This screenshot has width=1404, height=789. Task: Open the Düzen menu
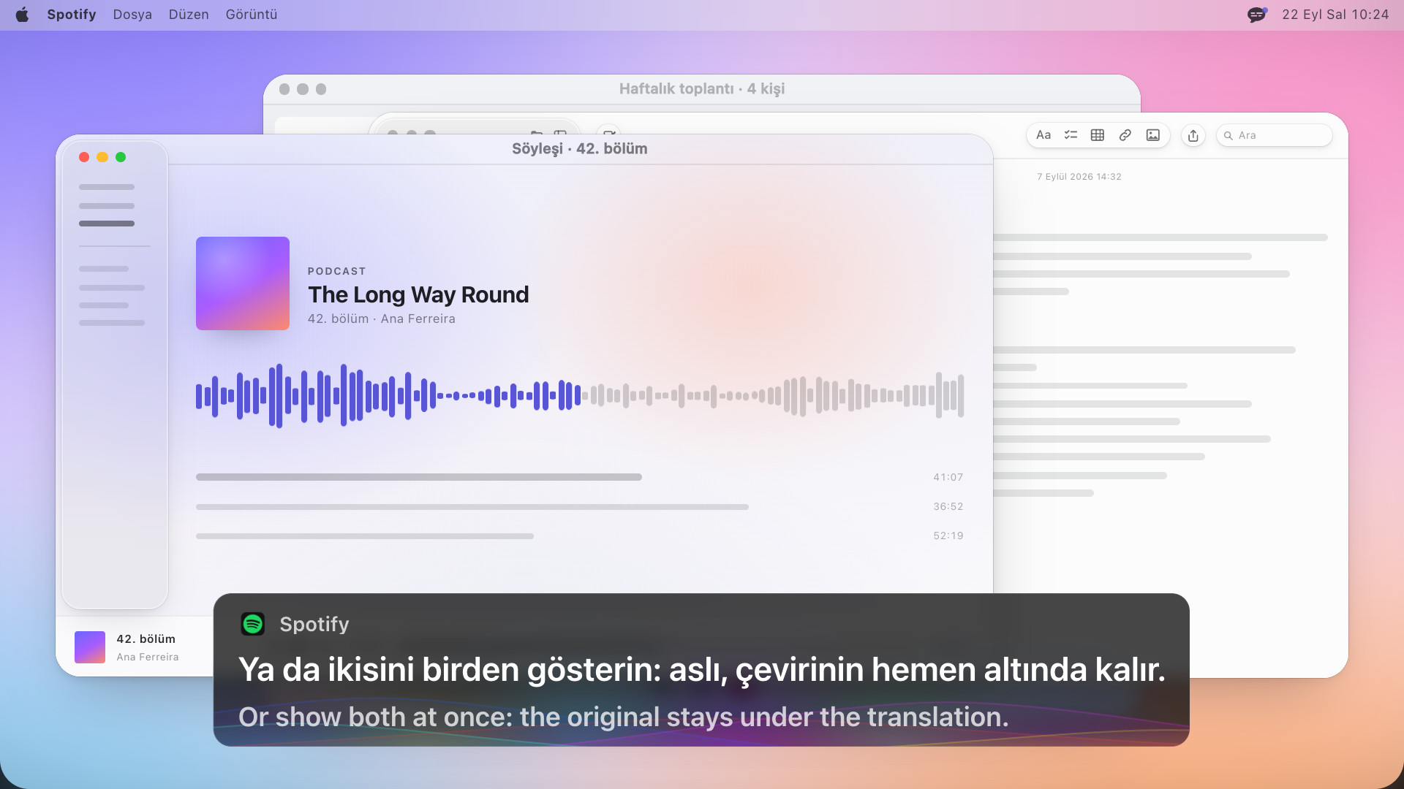[x=189, y=15]
